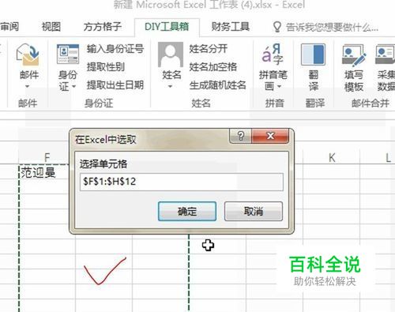This screenshot has width=395, height=312.
Task: Select cell containing 范迎曼
Action: click(47, 173)
